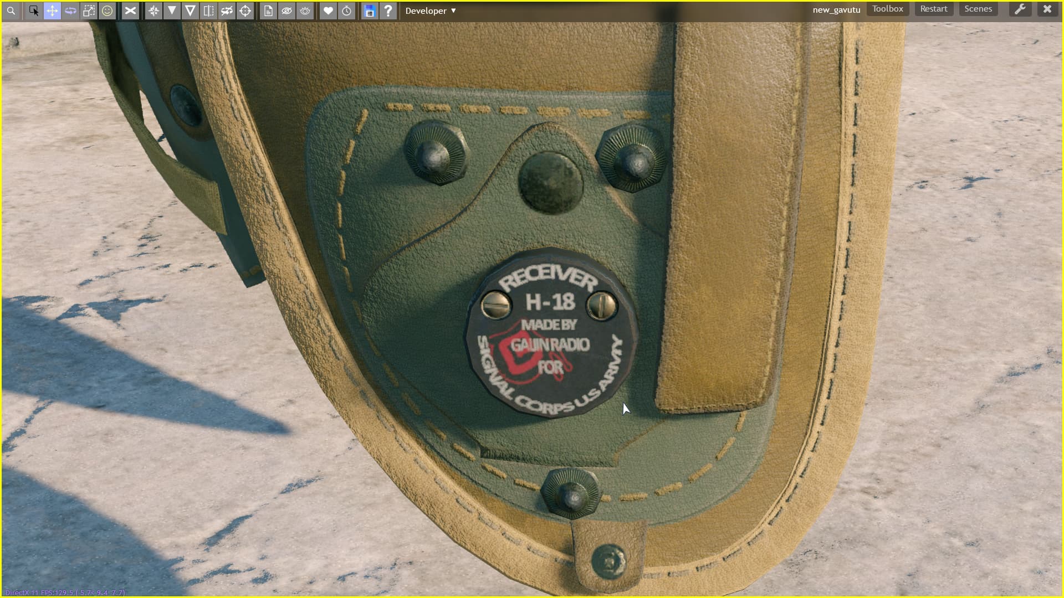Click the crossed tools icon

130,11
